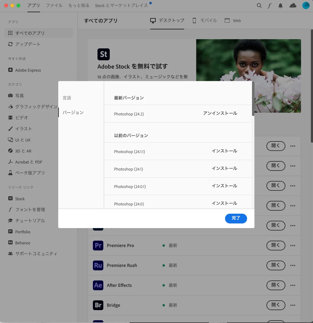The width and height of the screenshot is (313, 323).
Task: Click アンインストール for Photoshop (24.2)
Action: pyautogui.click(x=220, y=113)
